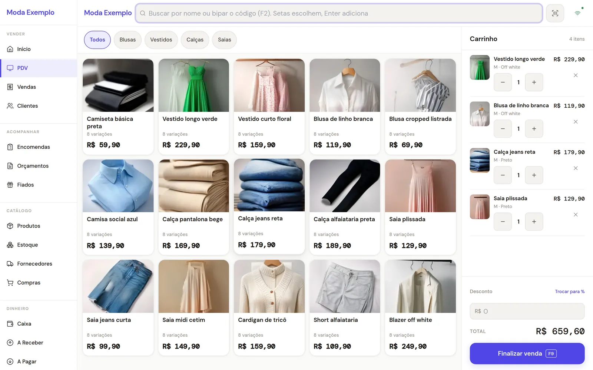This screenshot has height=370, width=593.
Task: Open Fornecedores in the sidebar
Action: tap(39, 263)
